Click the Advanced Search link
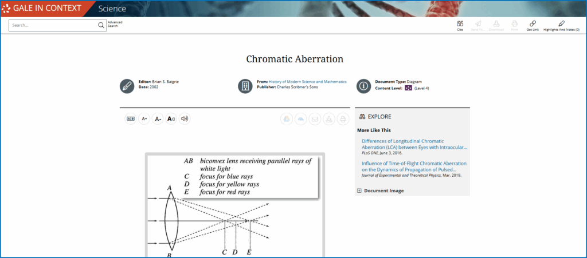This screenshot has height=258, width=587. tap(115, 24)
